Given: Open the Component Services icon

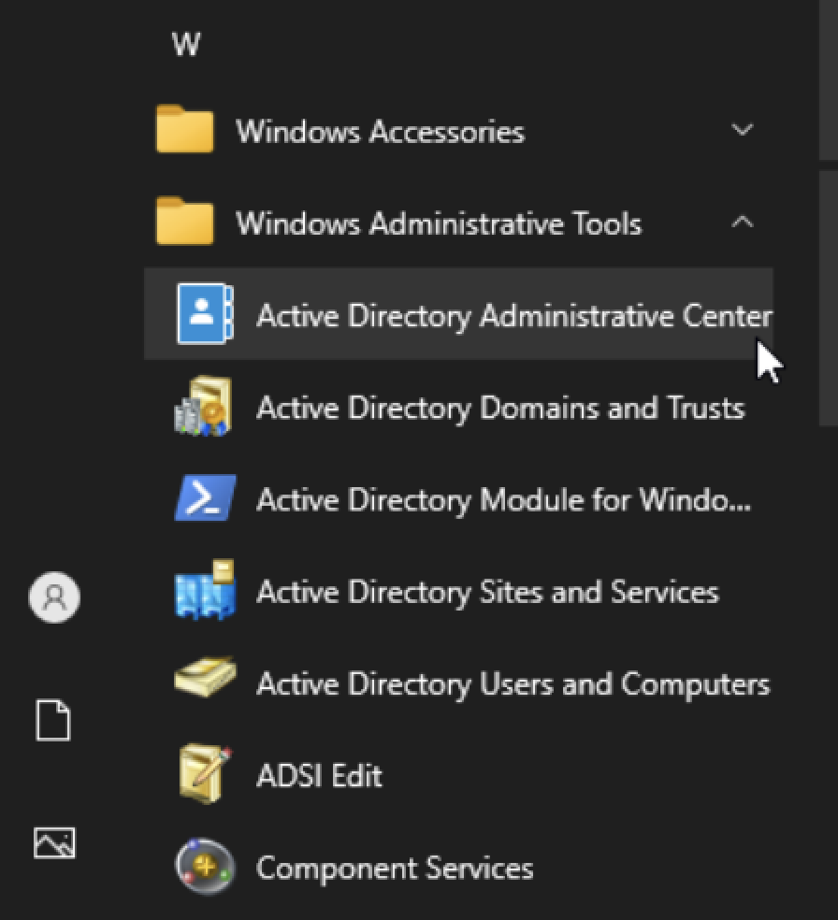Looking at the screenshot, I should pyautogui.click(x=205, y=866).
